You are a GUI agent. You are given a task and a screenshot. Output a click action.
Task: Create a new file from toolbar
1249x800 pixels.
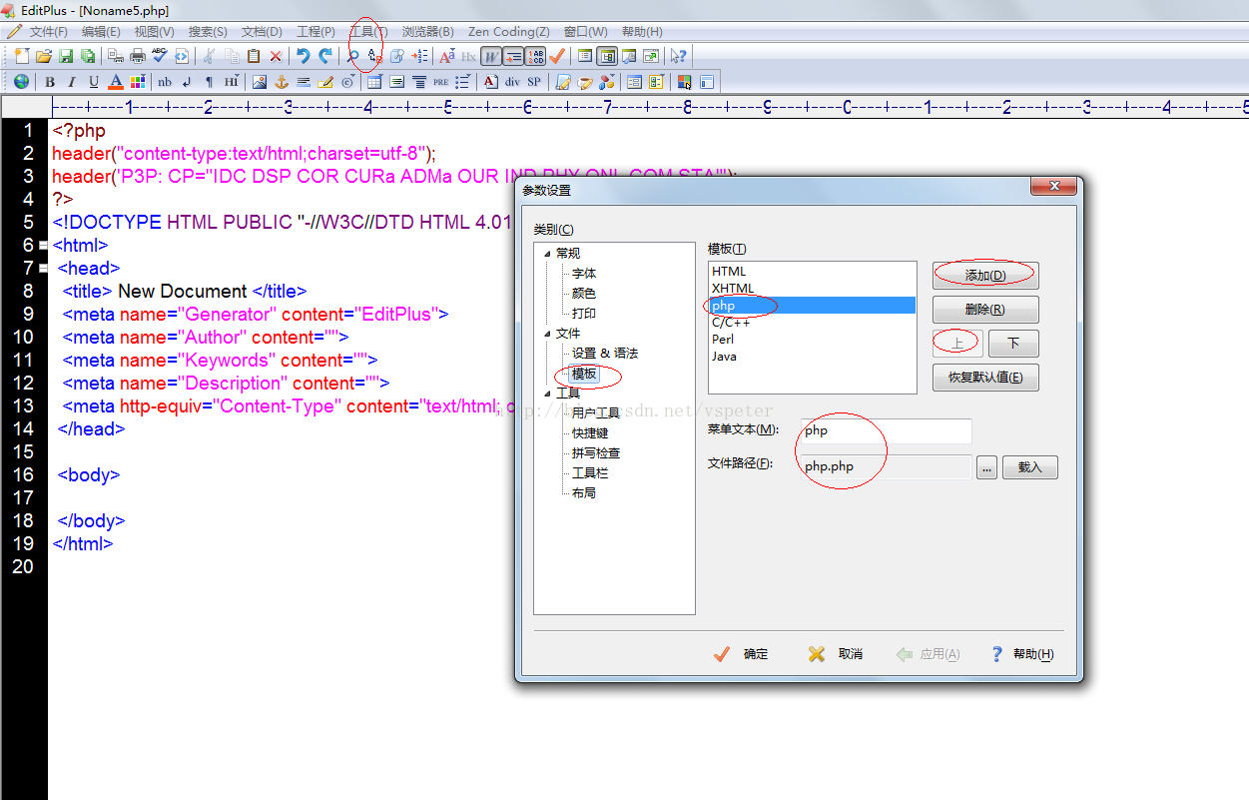click(22, 56)
